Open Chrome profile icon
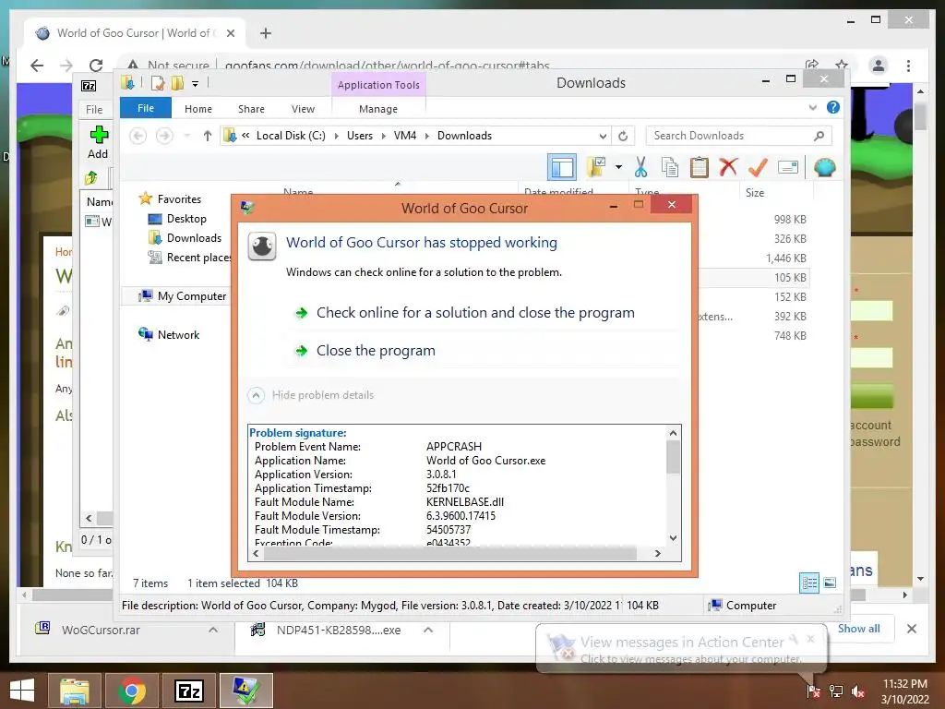The height and width of the screenshot is (709, 945). [879, 66]
